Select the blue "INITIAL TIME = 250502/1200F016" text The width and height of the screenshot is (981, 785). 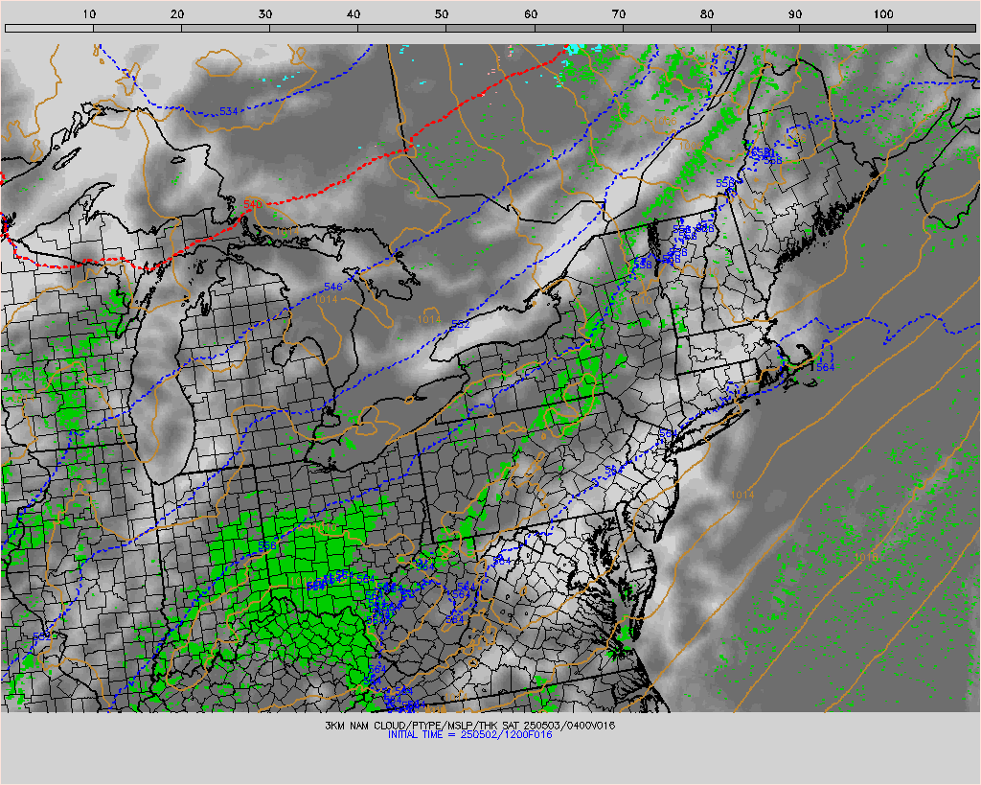point(469,735)
